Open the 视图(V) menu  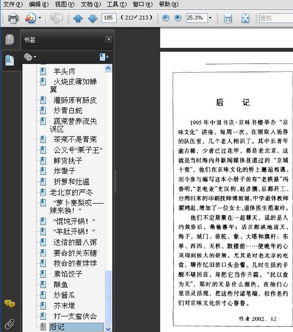(x=64, y=4)
